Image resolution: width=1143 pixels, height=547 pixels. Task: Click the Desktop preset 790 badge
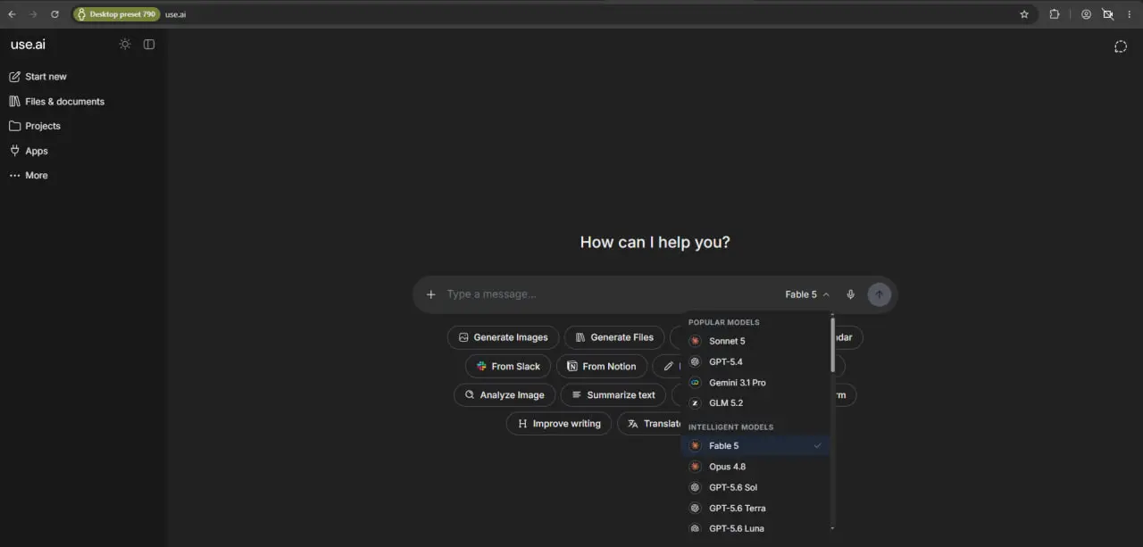[x=116, y=14]
